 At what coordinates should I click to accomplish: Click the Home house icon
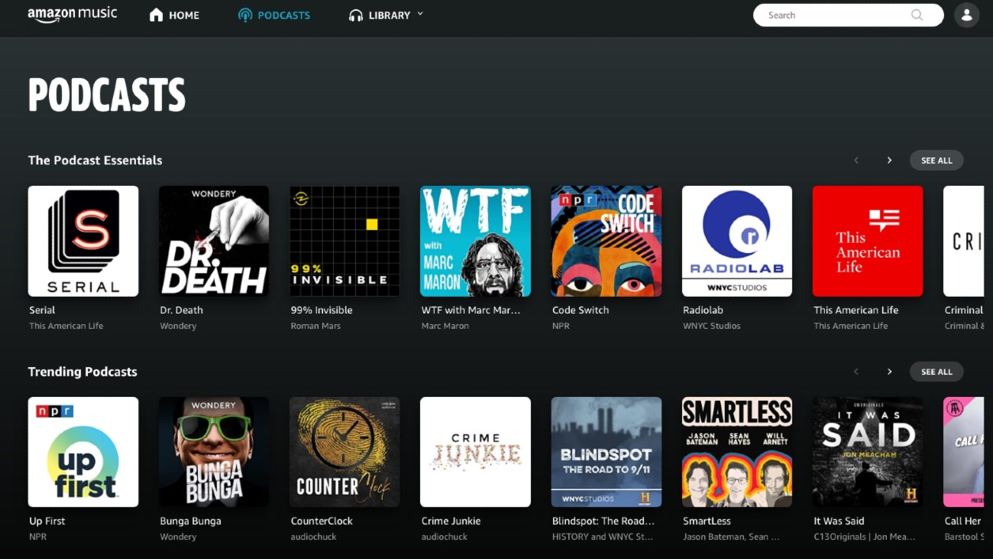pyautogui.click(x=156, y=15)
